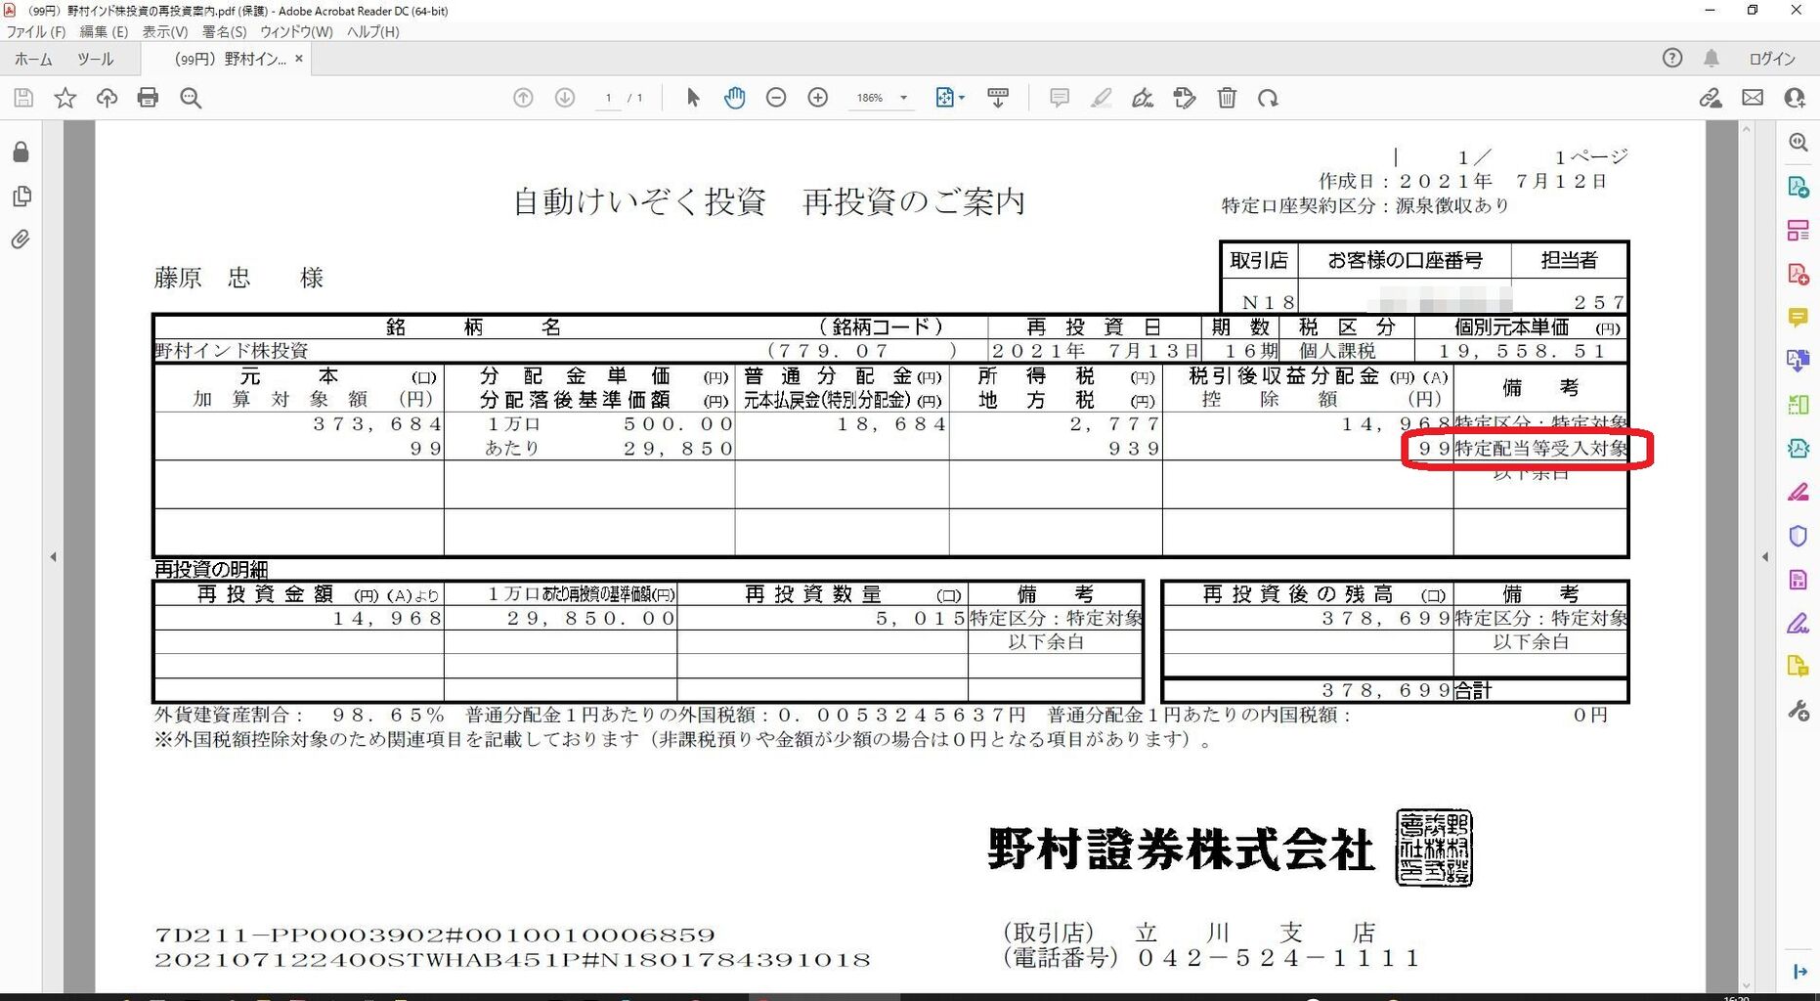Click the customer name 藤原 忠 様
1820x1001 pixels.
tap(238, 279)
